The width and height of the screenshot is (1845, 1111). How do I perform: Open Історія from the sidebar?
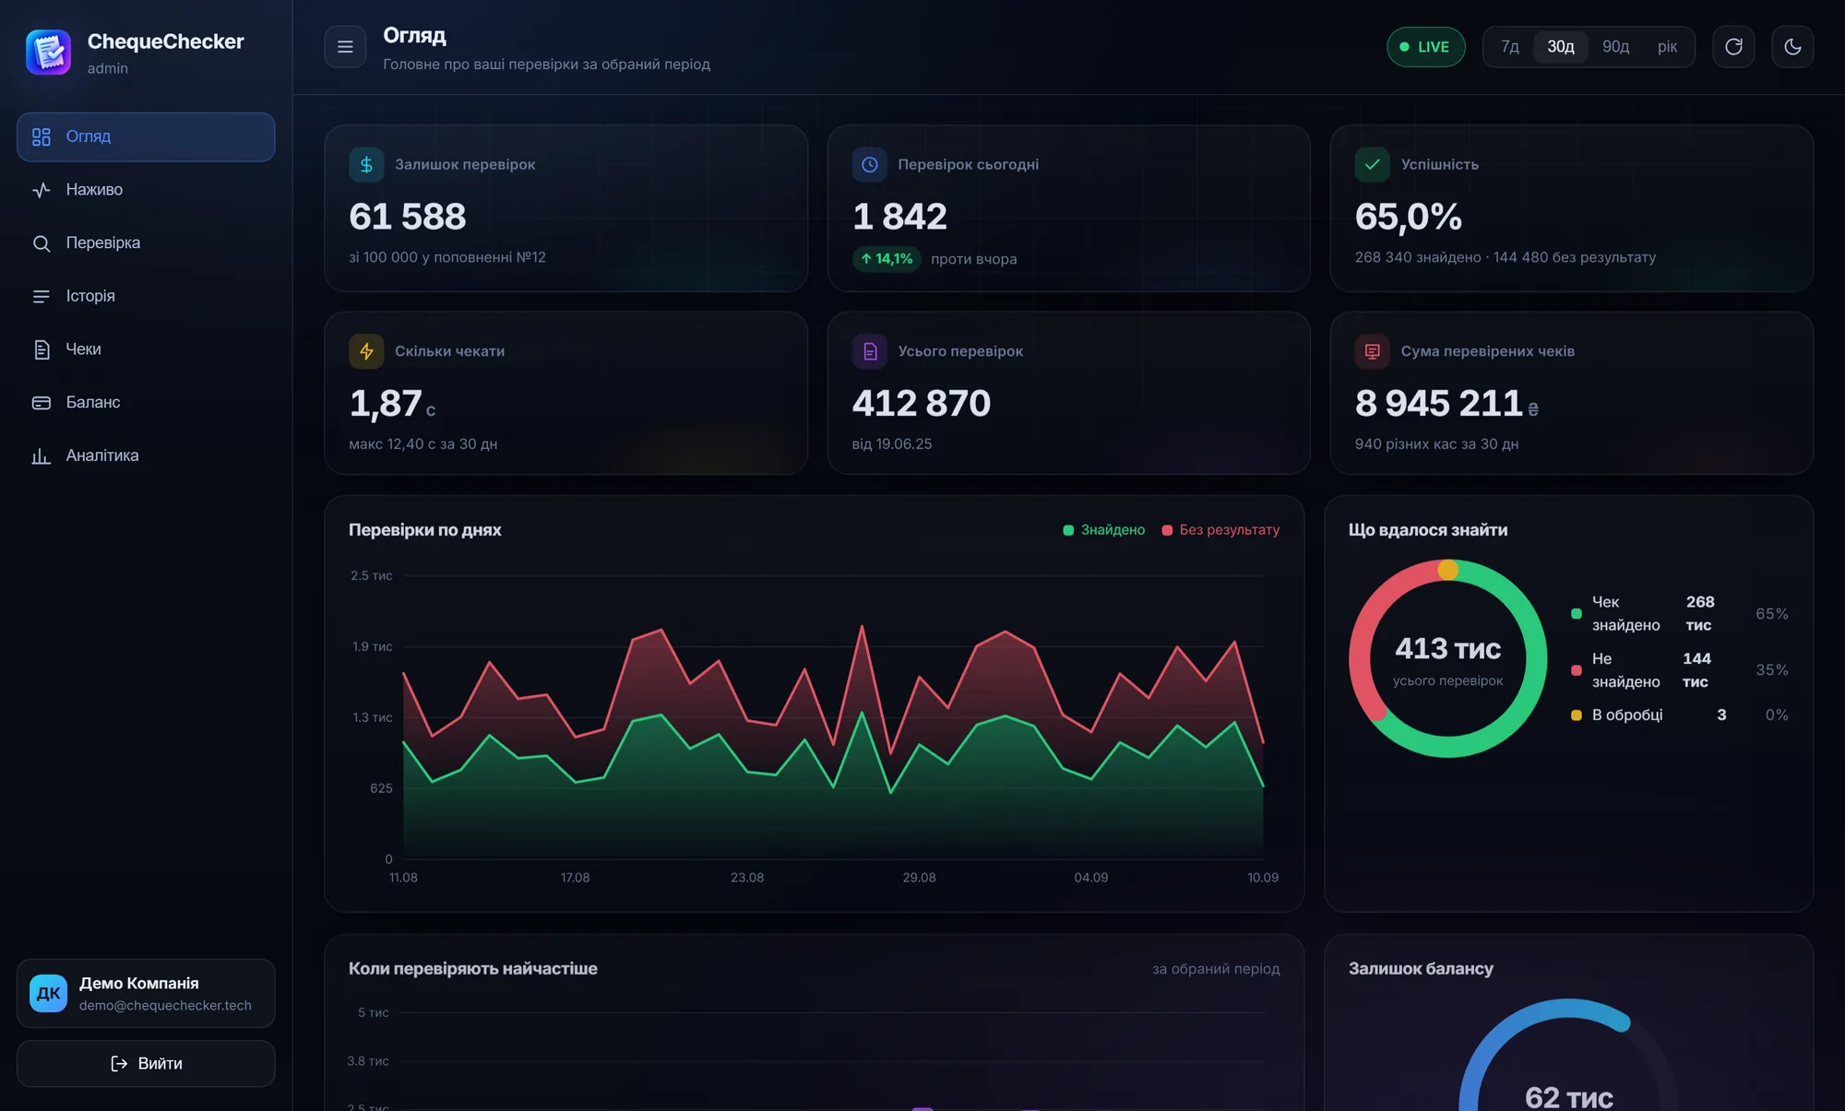[x=146, y=296]
